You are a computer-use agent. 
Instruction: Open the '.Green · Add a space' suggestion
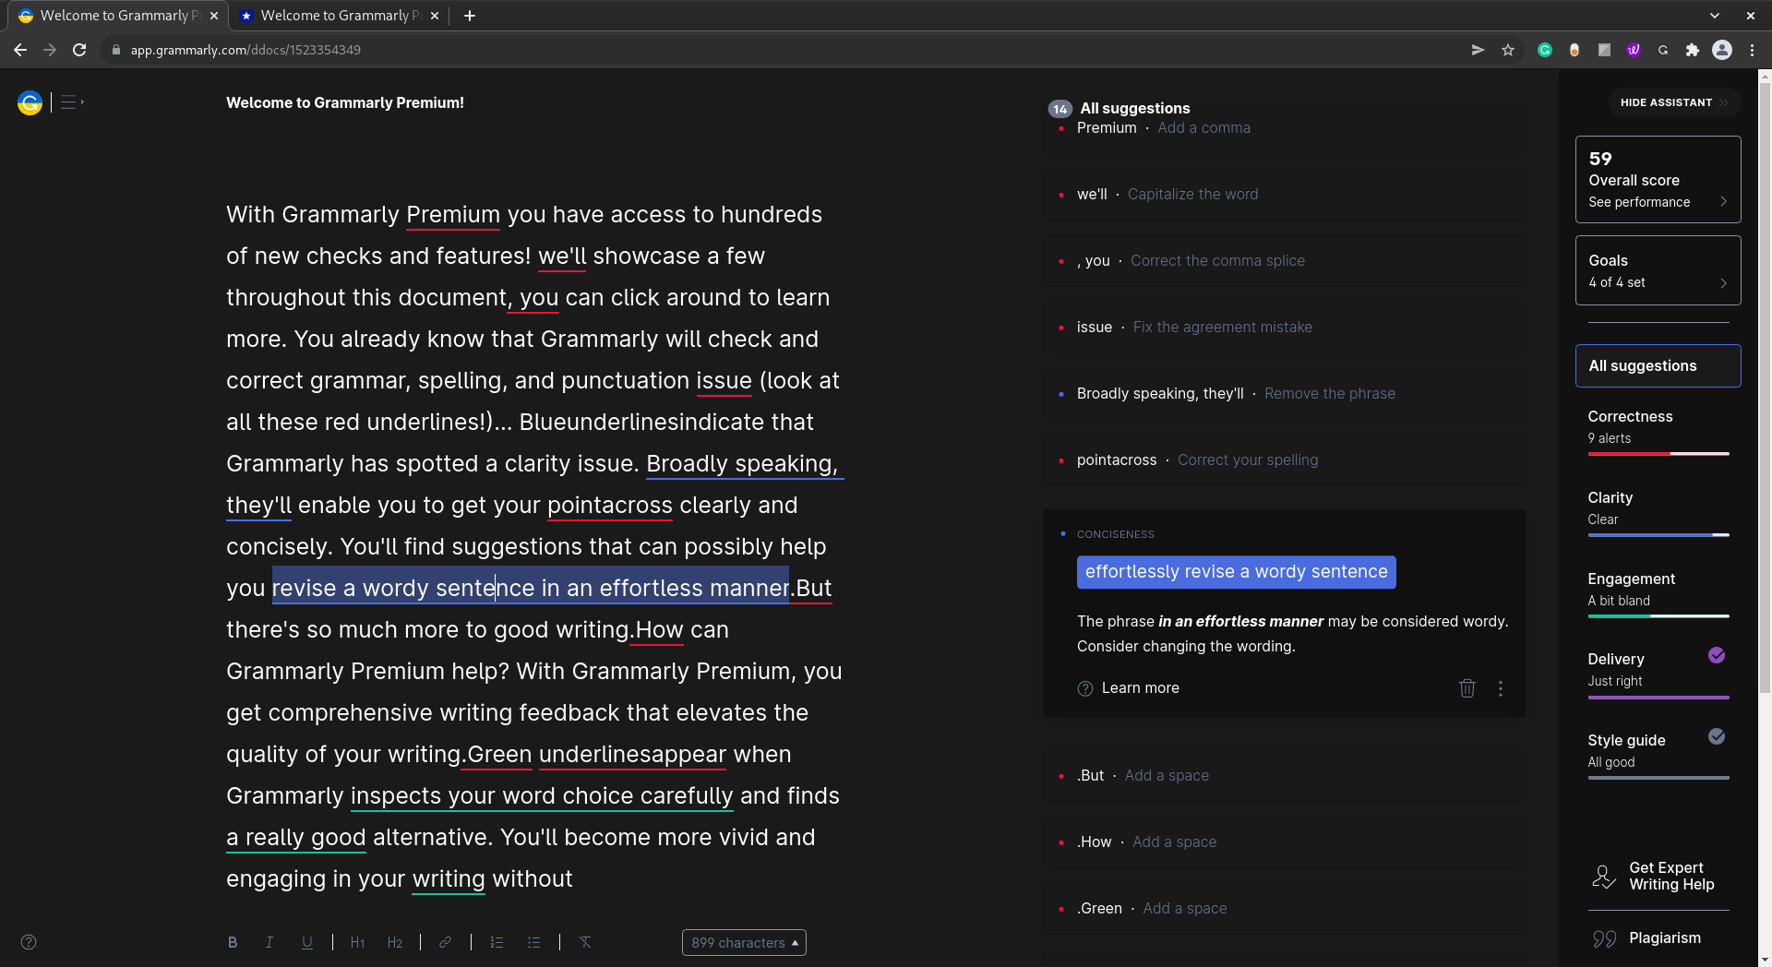(1284, 908)
